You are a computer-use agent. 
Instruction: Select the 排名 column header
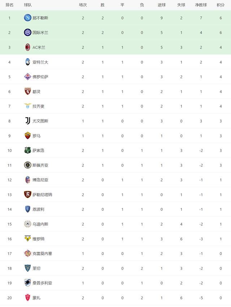point(9,5)
